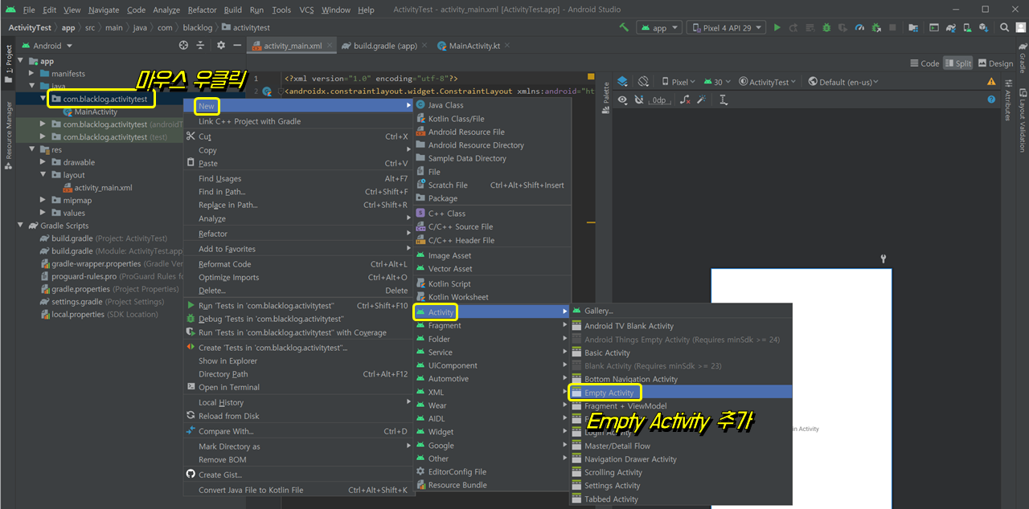Select proguard-rules.pro file
Image resolution: width=1029 pixels, height=509 pixels.
click(x=84, y=276)
